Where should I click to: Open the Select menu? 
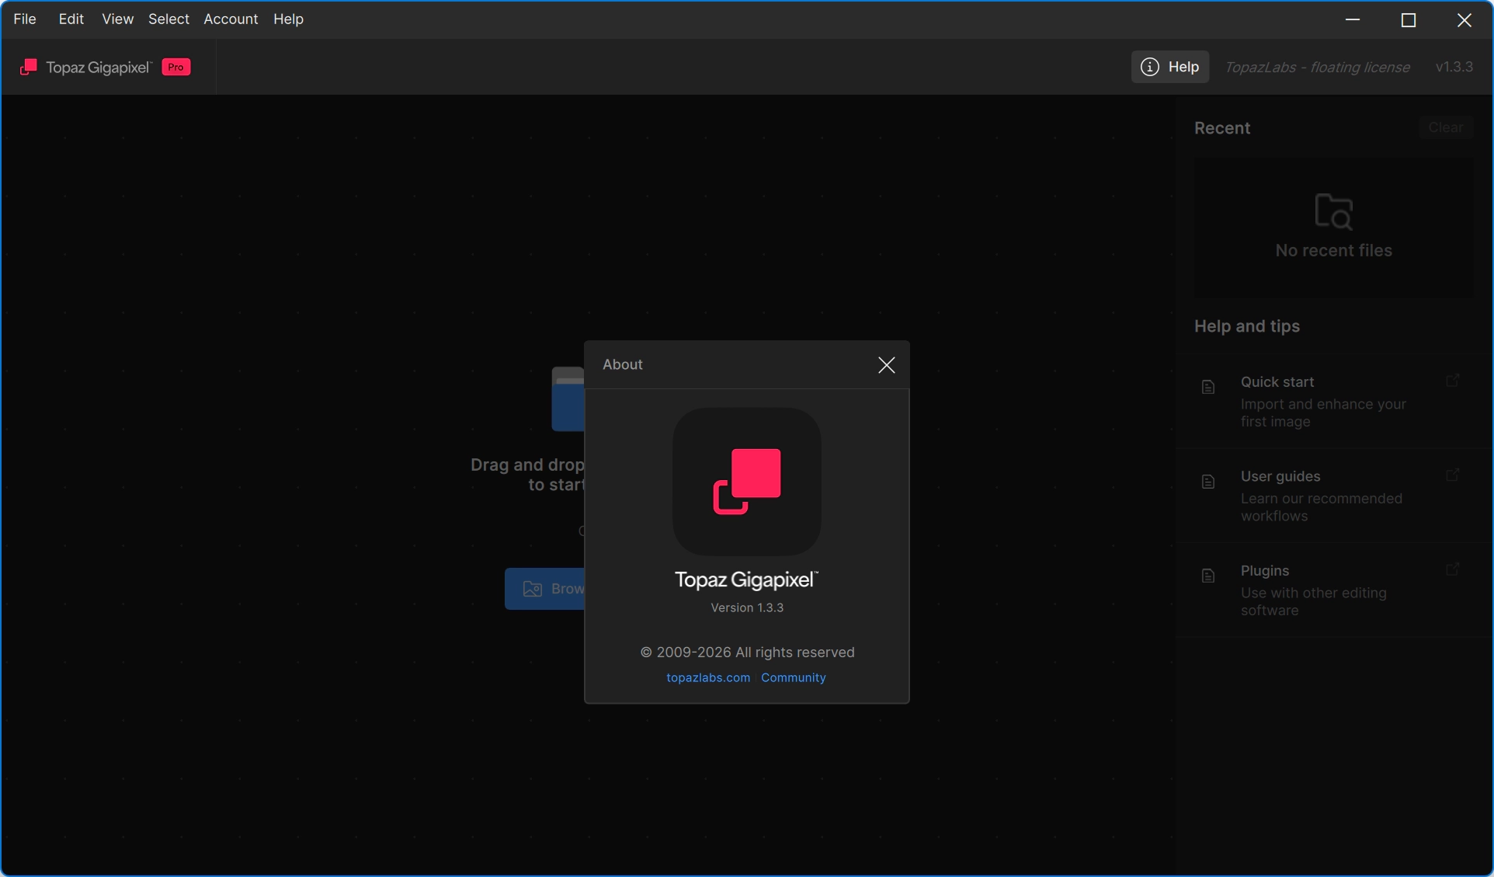169,19
